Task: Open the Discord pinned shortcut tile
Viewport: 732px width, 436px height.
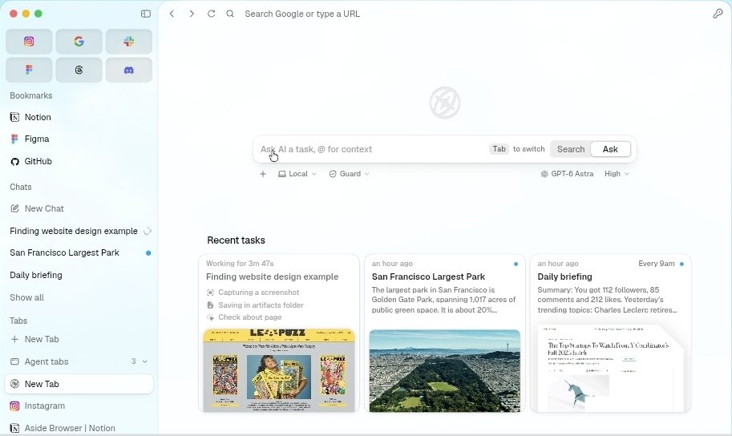Action: [129, 70]
